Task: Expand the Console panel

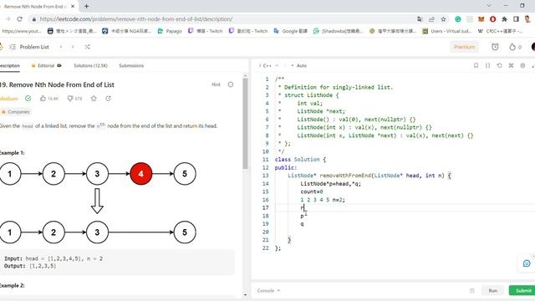Action: tap(268, 290)
